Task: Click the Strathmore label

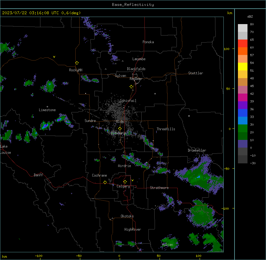Action: (x=159, y=188)
